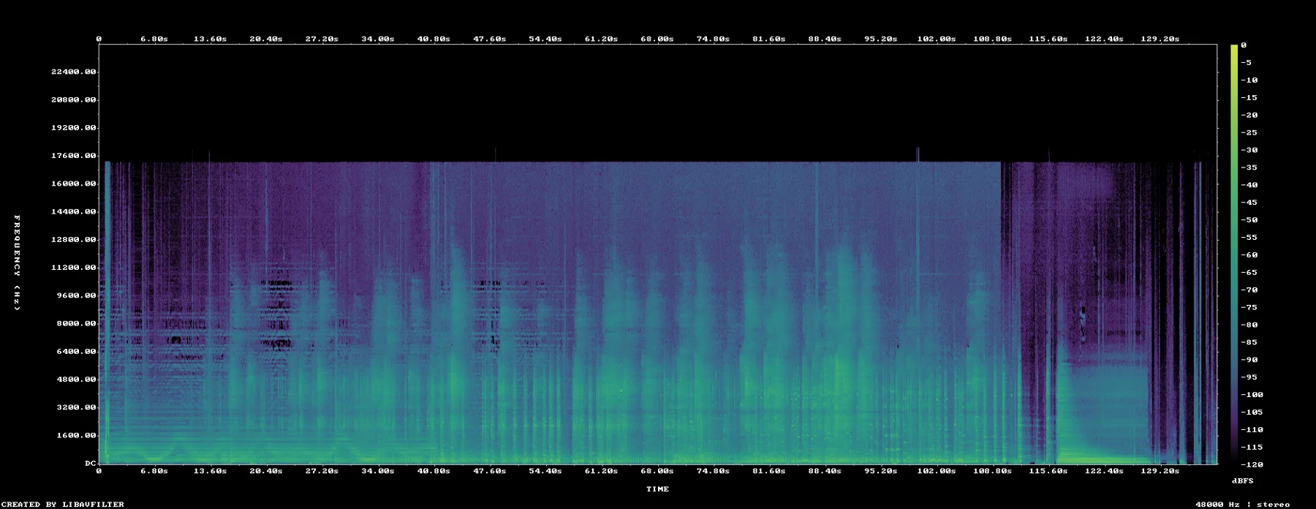Click 81.60s on the bottom time axis

click(769, 471)
